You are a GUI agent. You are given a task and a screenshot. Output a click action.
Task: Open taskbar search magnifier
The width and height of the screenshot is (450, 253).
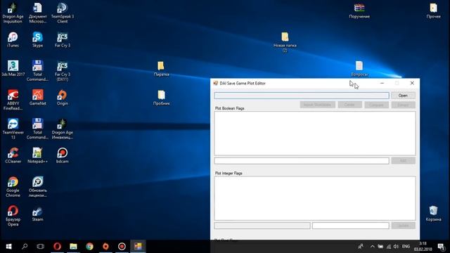pyautogui.click(x=25, y=247)
